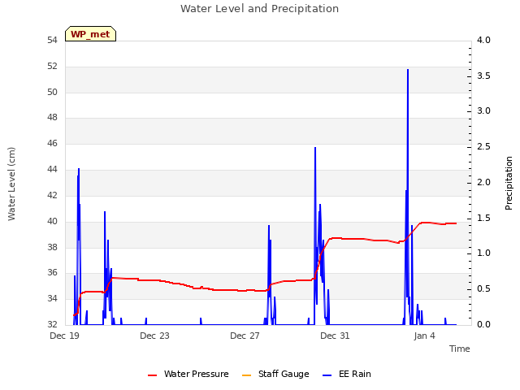Image resolution: width=520 pixels, height=390 pixels.
Task: Click the 32 tick on water level axis
Action: tap(52, 324)
